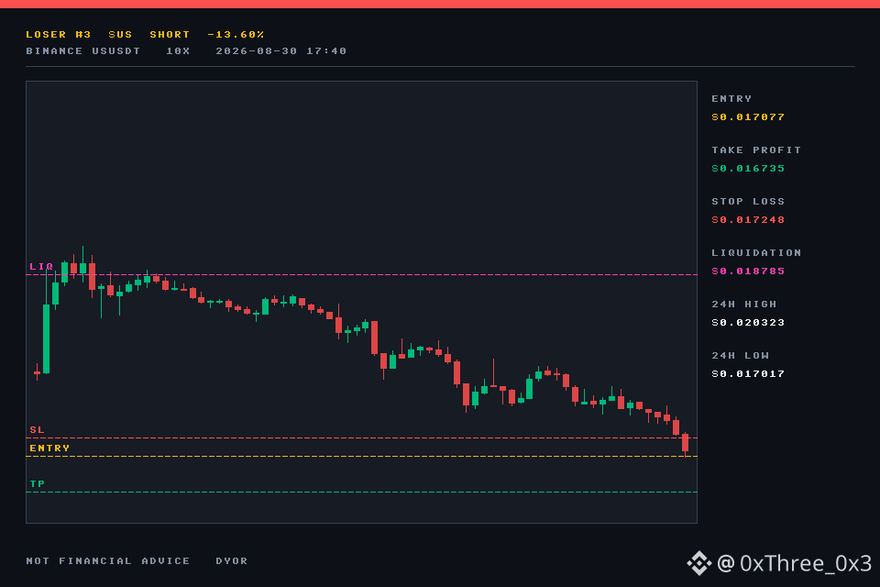Viewport: 880px width, 587px height.
Task: Open the @0xThree_0x3 handle watermark
Action: point(794,563)
